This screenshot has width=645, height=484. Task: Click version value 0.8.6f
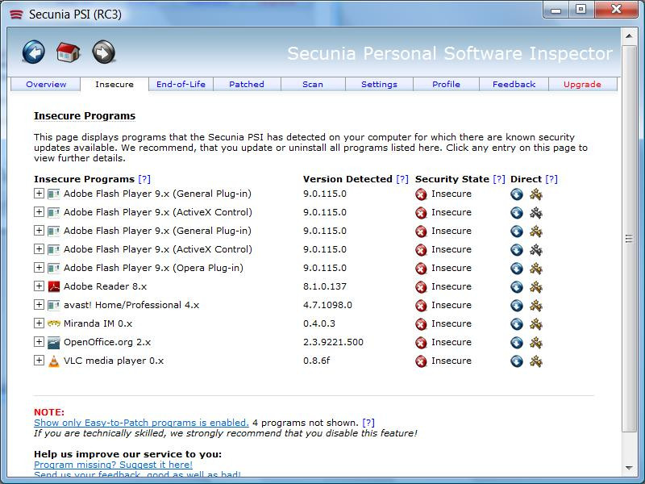(x=316, y=361)
